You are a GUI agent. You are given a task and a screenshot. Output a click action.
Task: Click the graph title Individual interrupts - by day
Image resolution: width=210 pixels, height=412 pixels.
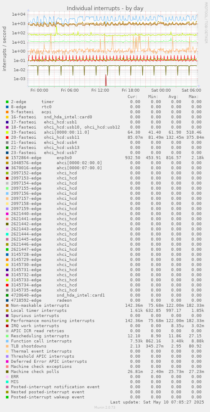[105, 8]
